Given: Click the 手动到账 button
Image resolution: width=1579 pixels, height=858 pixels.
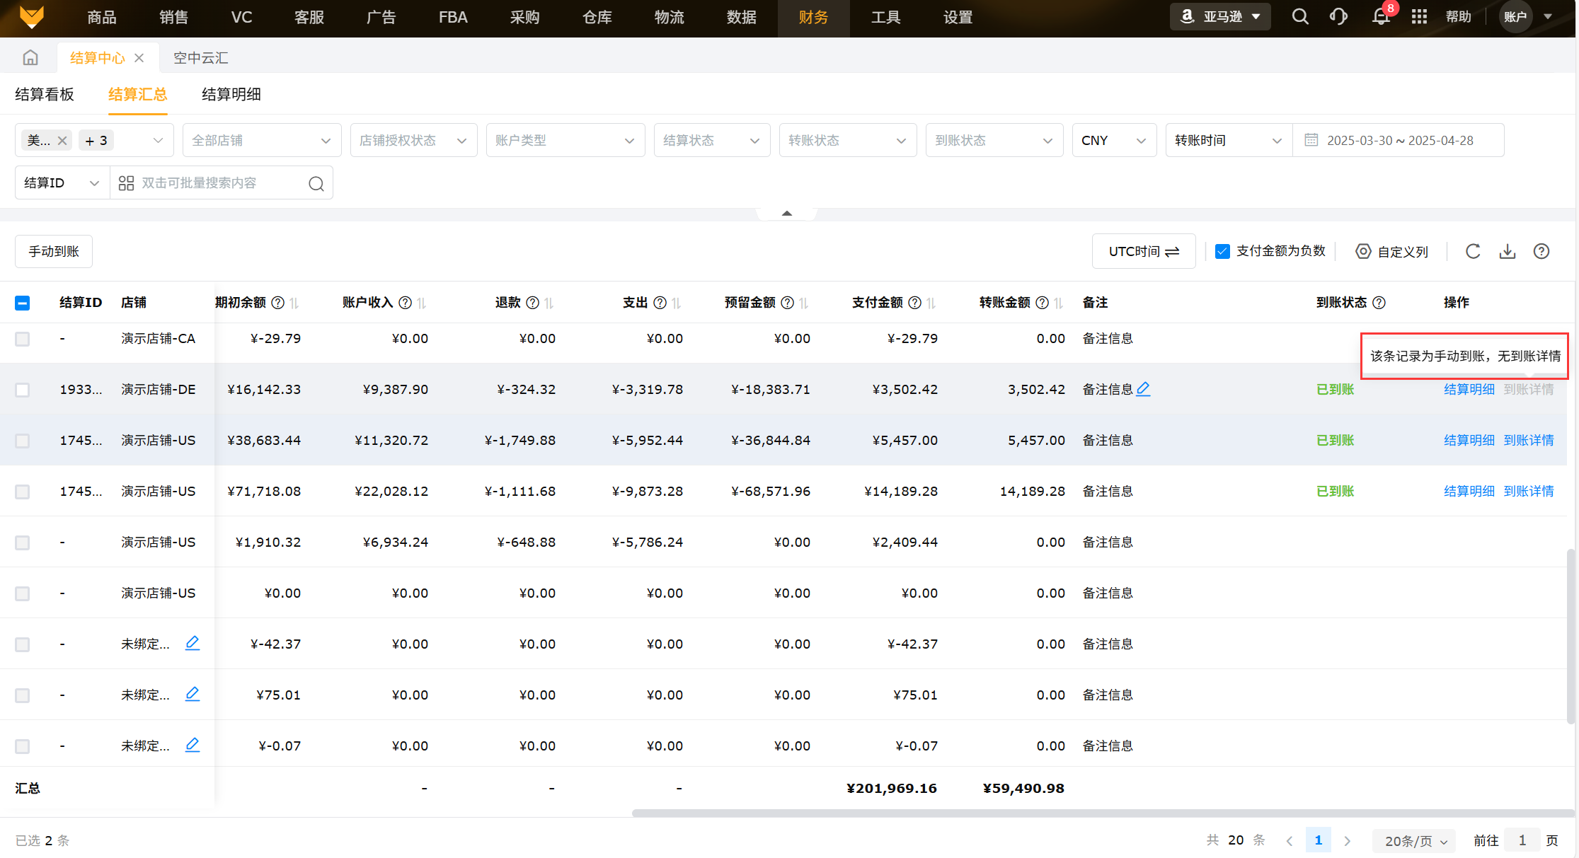Looking at the screenshot, I should tap(54, 251).
